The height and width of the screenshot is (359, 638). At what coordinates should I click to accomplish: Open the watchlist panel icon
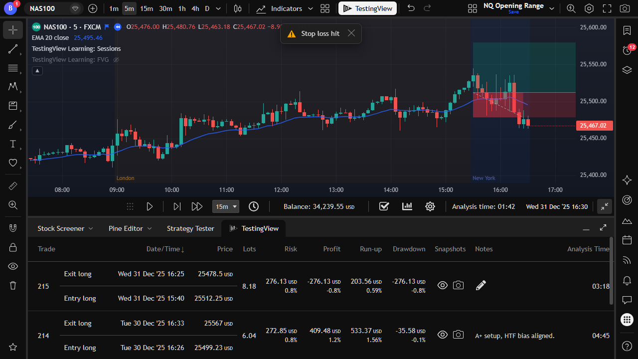coord(627,30)
